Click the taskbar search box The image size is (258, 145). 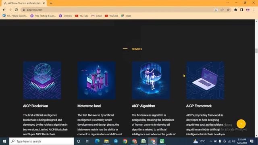tap(42, 141)
